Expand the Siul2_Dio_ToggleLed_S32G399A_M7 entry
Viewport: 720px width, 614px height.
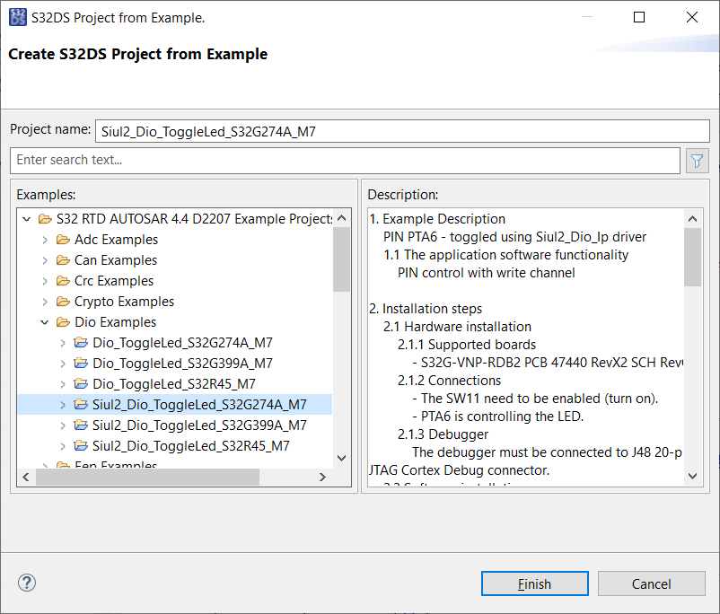[x=61, y=425]
